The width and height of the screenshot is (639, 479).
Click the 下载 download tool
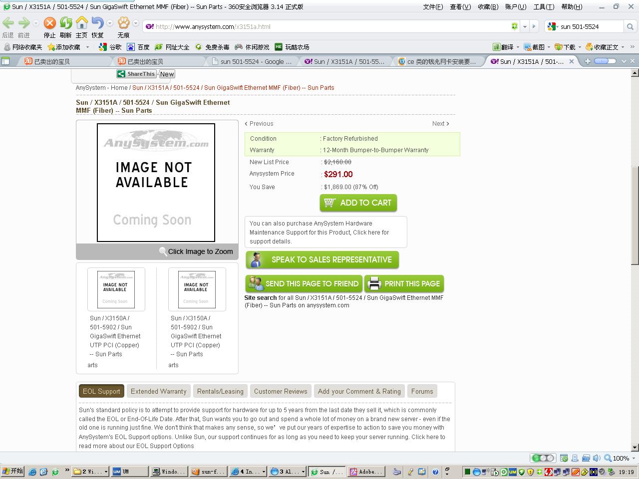pyautogui.click(x=565, y=47)
